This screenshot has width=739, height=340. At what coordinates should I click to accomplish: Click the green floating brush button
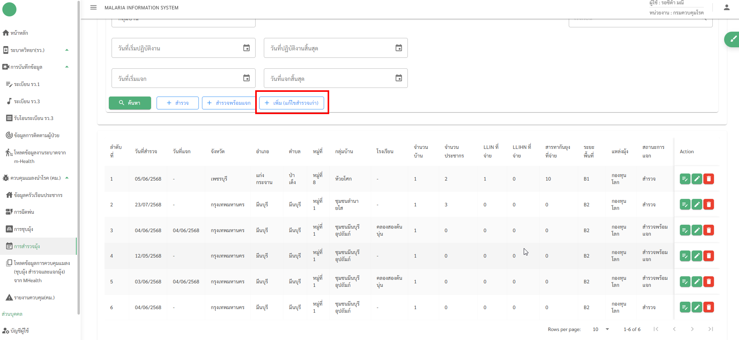(x=732, y=39)
